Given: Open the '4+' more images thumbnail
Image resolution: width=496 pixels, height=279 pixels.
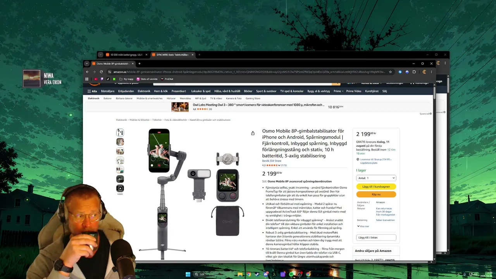Looking at the screenshot, I should coord(120,179).
